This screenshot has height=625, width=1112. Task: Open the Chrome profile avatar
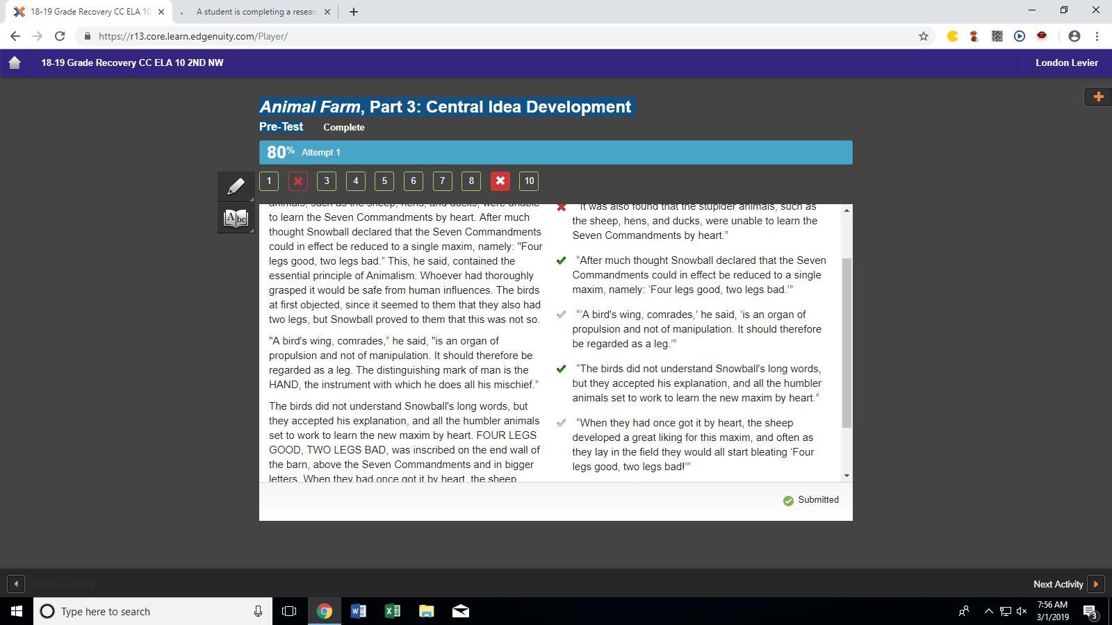1074,36
